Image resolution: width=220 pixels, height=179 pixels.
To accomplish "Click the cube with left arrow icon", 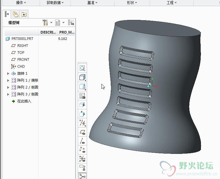I will pos(82,105).
